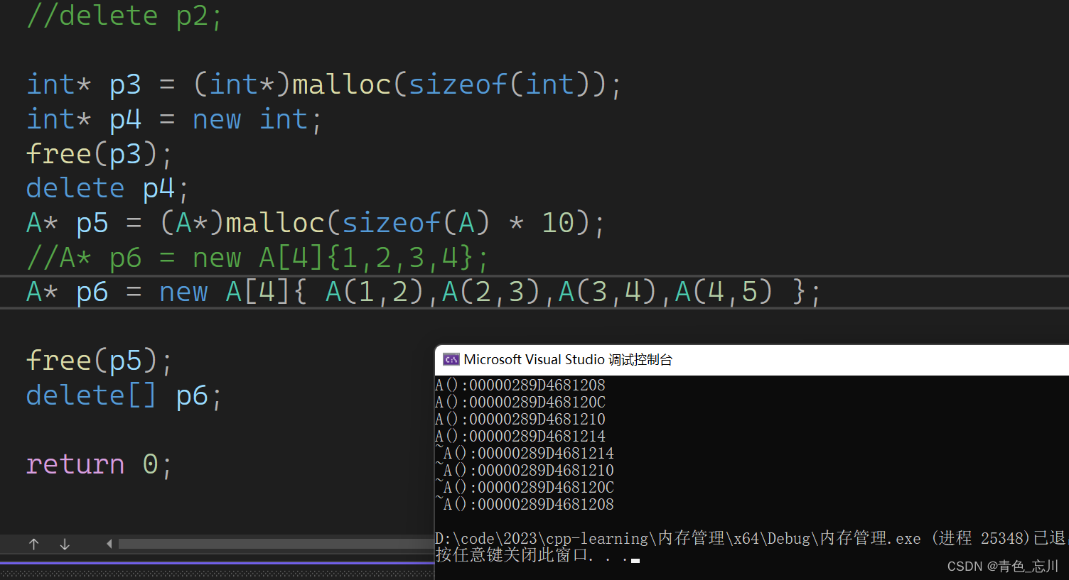Click console output '~A():00000289D468120C'
This screenshot has height=580, width=1069.
(525, 487)
